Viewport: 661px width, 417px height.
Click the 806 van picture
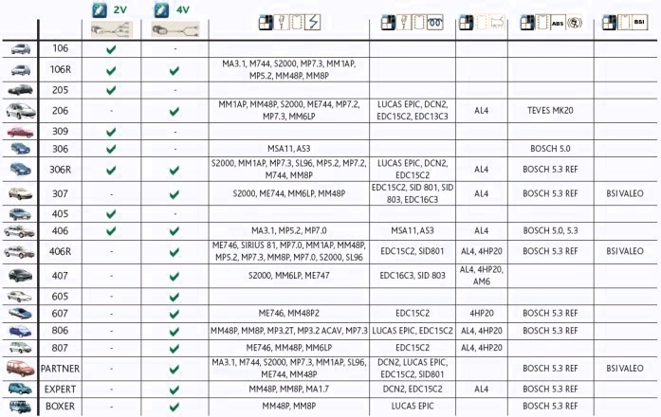pos(20,331)
